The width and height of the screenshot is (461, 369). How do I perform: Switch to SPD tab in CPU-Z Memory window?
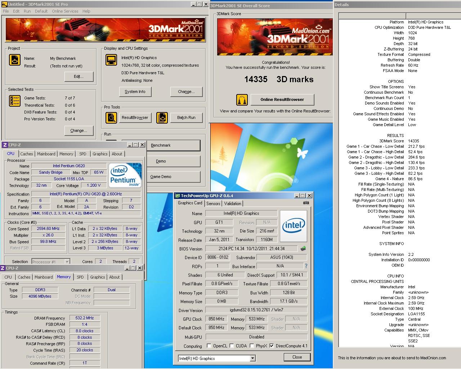[x=80, y=277]
